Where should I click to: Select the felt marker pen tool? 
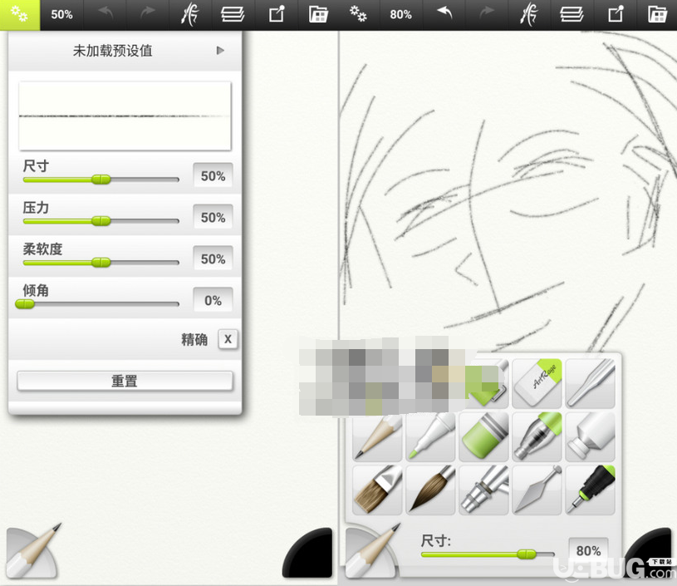(x=430, y=436)
